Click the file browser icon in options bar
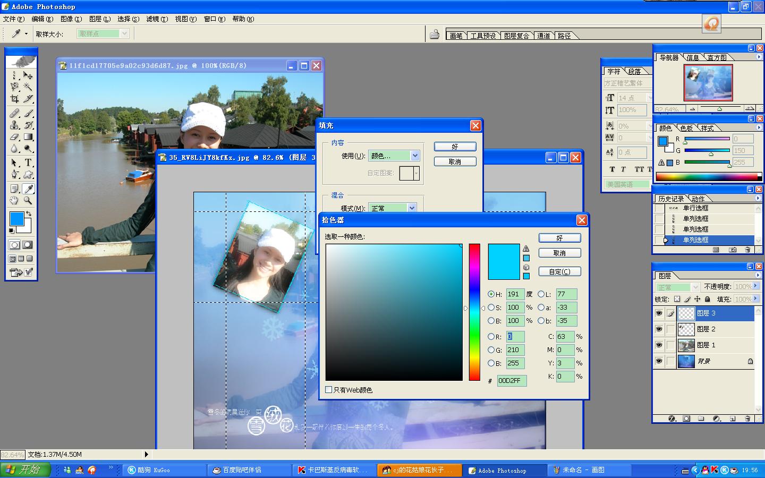The height and width of the screenshot is (478, 765). (x=435, y=35)
